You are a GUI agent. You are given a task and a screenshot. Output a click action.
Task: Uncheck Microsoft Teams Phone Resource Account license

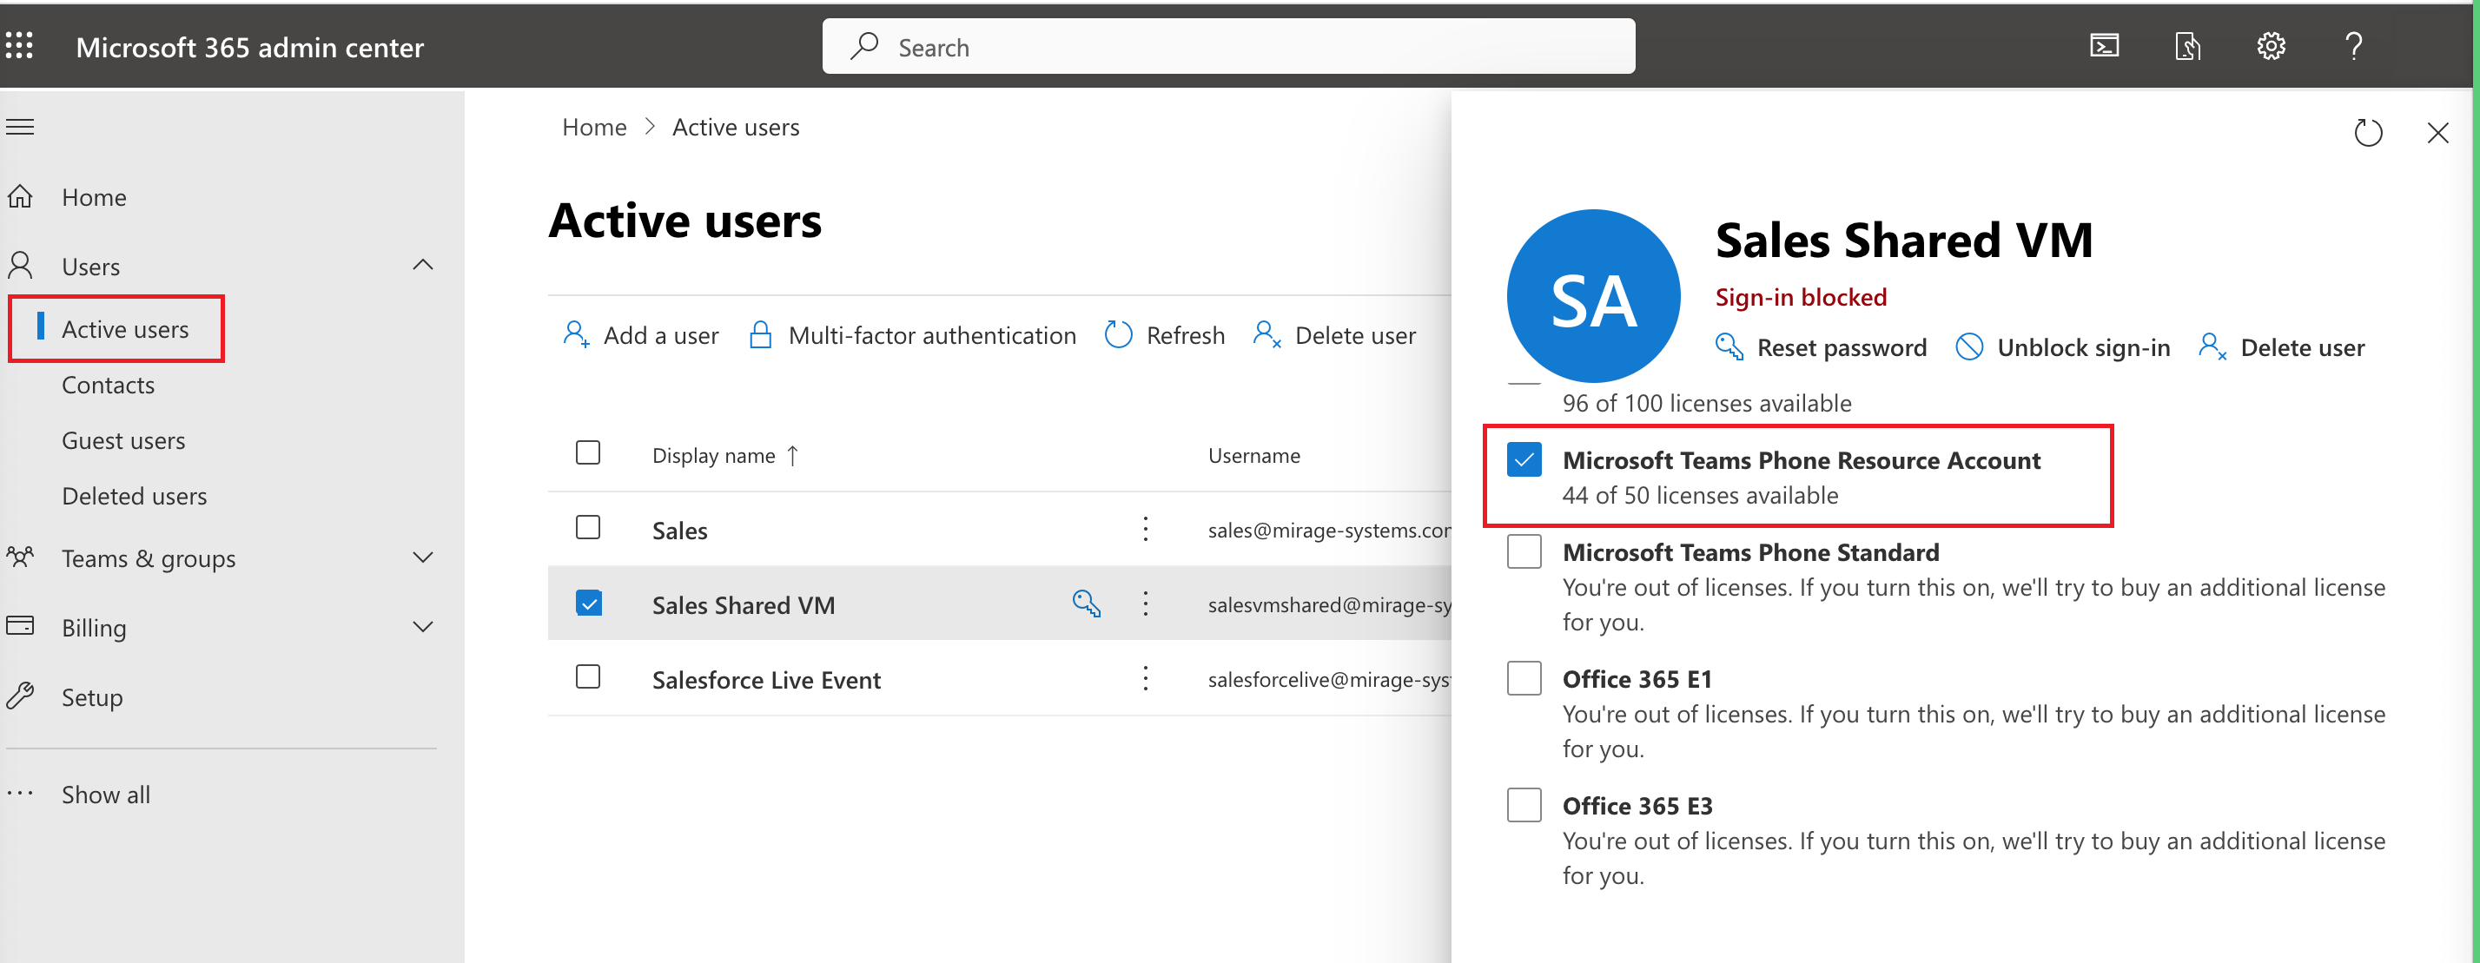[x=1524, y=460]
